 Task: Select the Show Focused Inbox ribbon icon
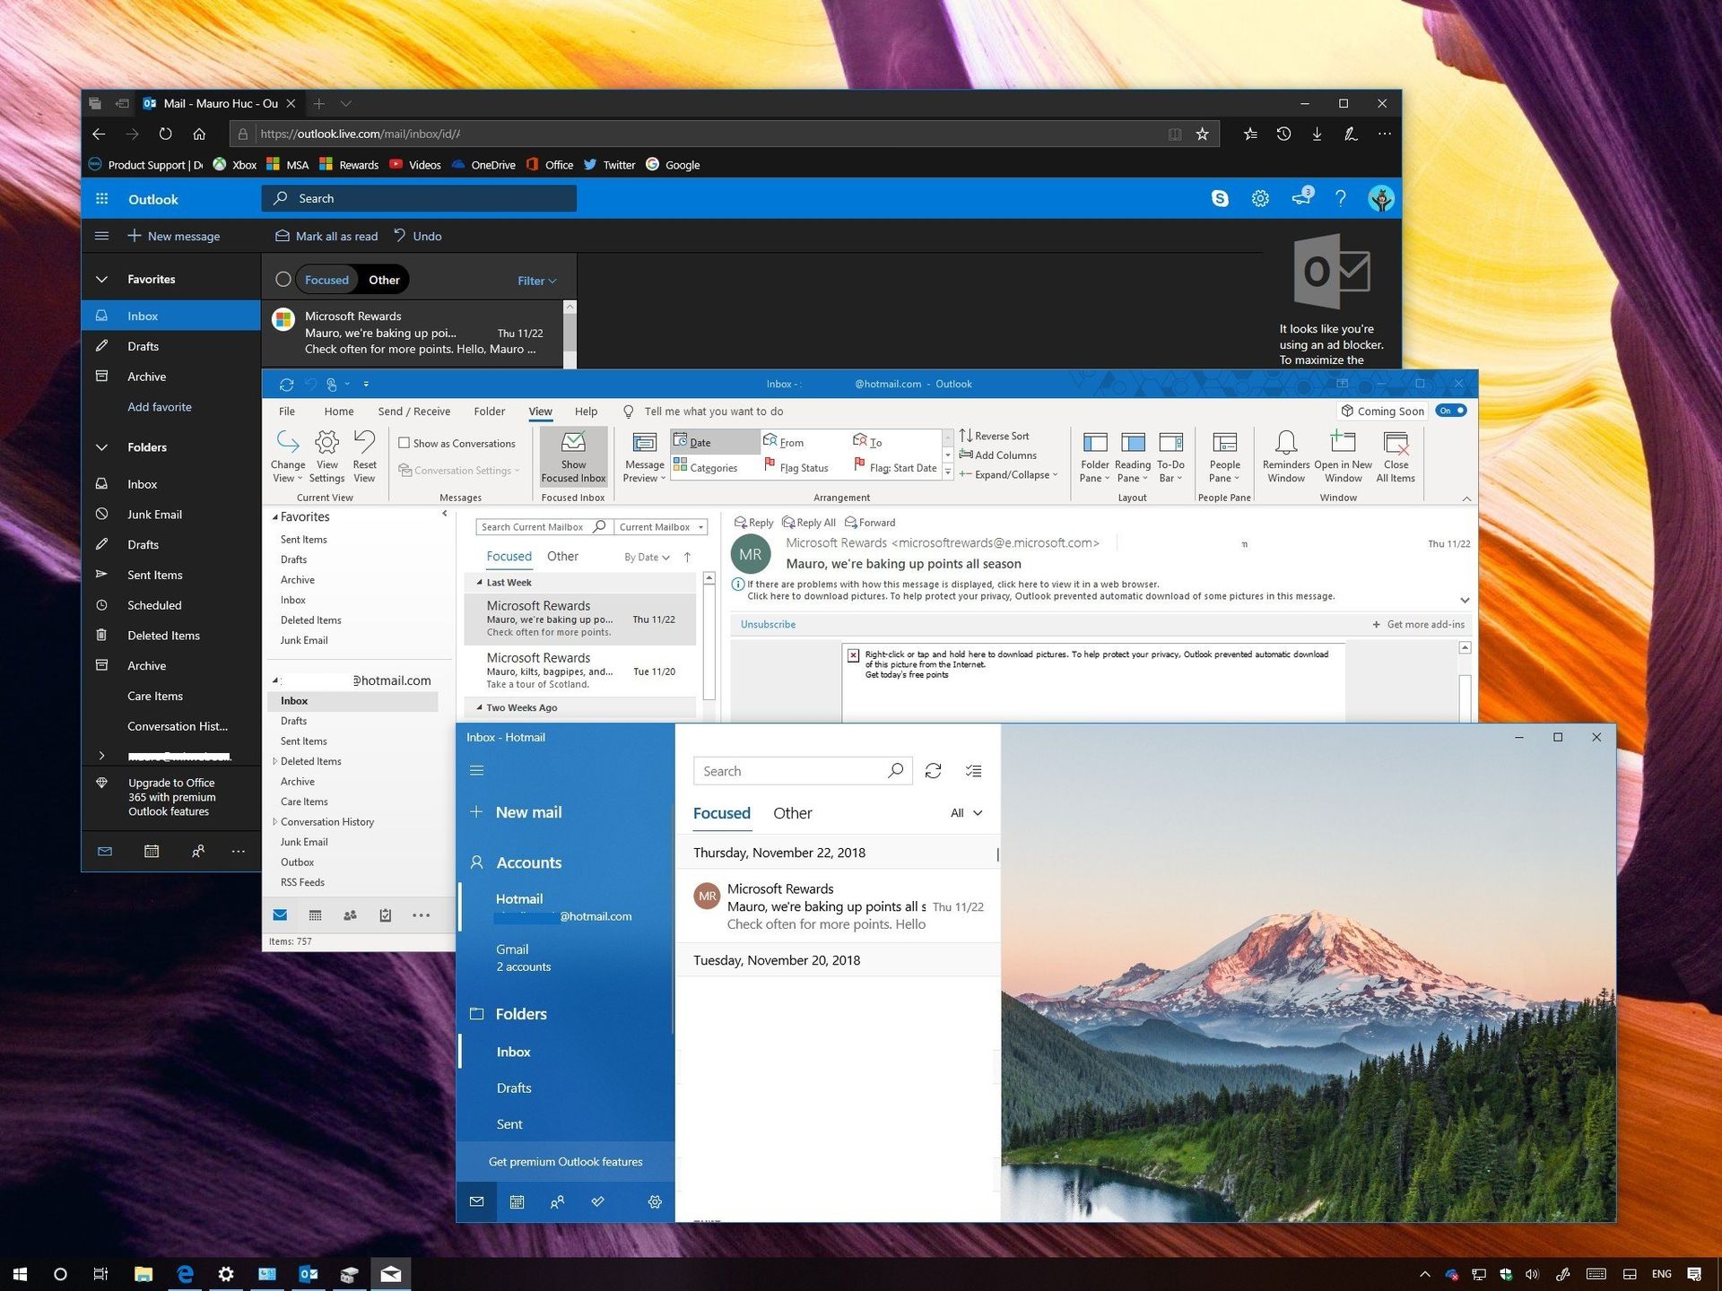tap(573, 455)
